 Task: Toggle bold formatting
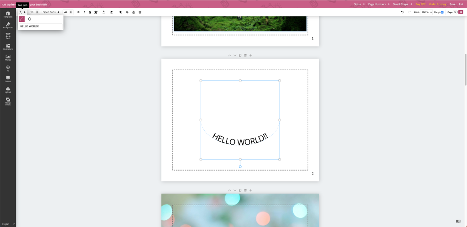(x=78, y=12)
